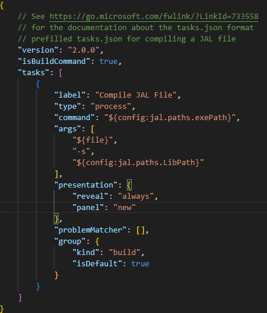Click the ${config:jal.paths.exePath} command string
The image size is (267, 313).
(x=170, y=118)
